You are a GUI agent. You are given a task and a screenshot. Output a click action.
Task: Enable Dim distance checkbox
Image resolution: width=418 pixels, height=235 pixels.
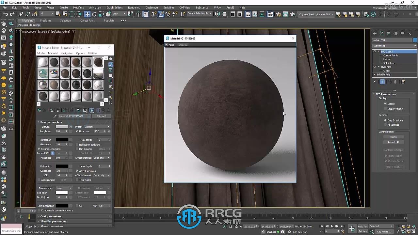point(77,149)
